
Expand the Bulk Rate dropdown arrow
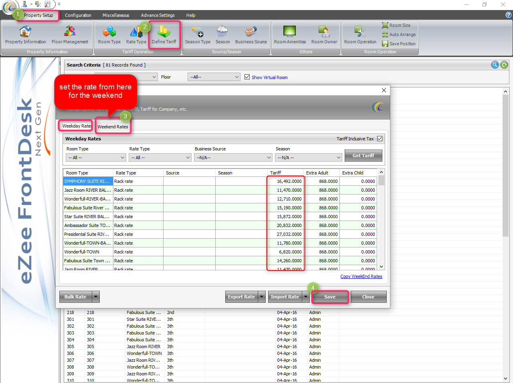click(96, 297)
